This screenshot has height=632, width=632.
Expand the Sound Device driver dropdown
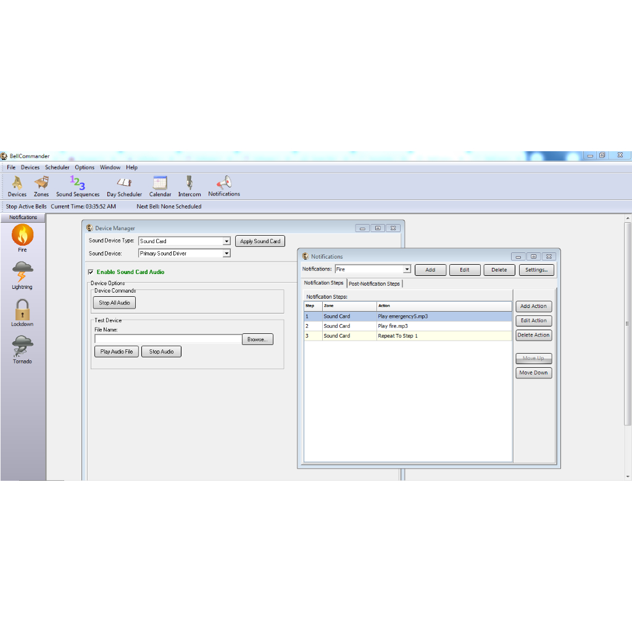[x=225, y=252]
